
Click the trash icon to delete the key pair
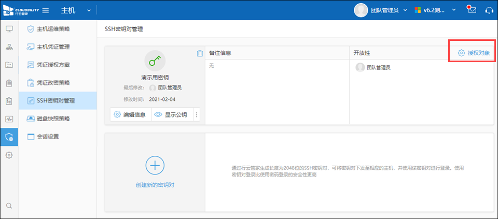[x=200, y=53]
